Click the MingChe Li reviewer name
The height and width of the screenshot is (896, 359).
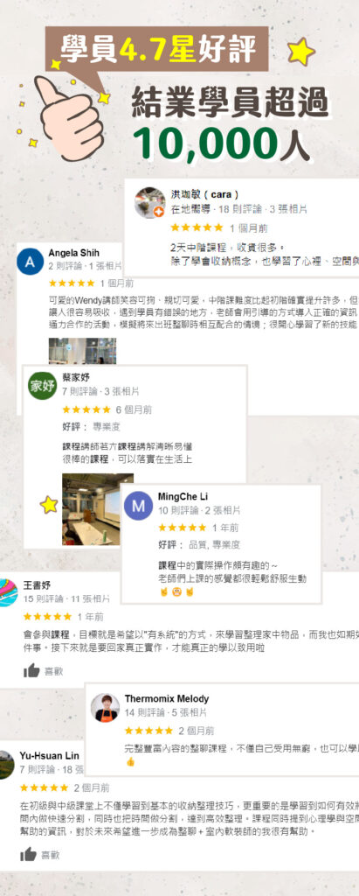[183, 496]
